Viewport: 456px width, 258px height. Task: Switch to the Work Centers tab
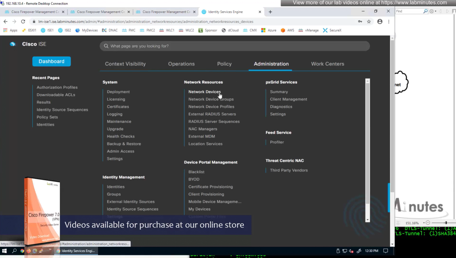click(327, 64)
